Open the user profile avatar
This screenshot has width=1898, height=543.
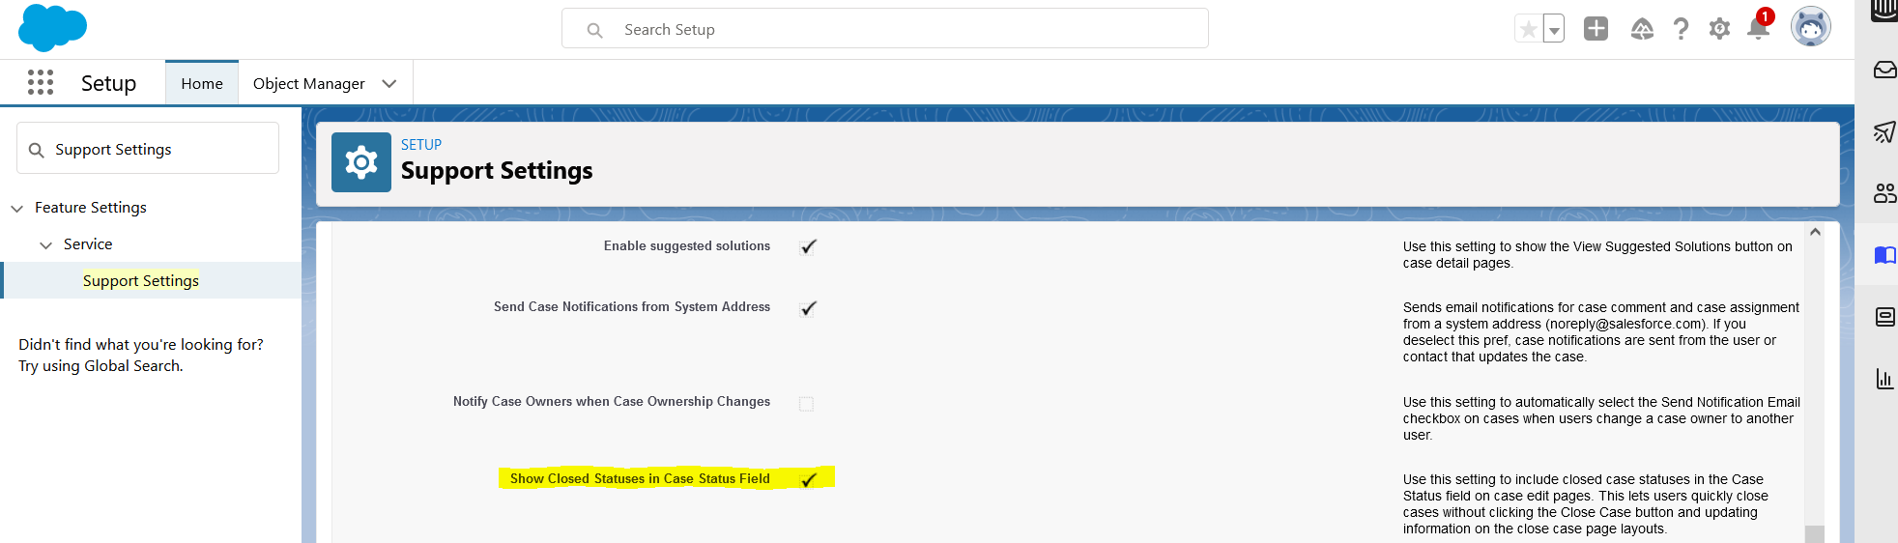[x=1810, y=27]
